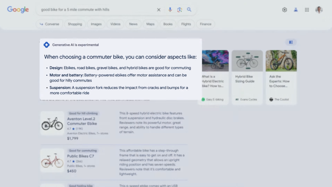332x187 pixels.
Task: Open the account profile picture
Action: point(319,10)
